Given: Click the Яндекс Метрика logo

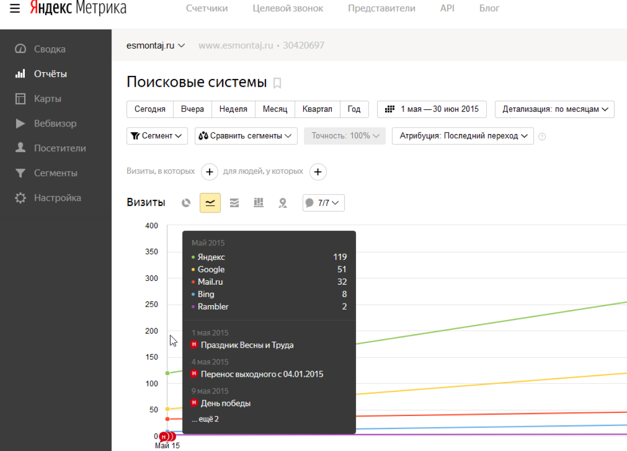Looking at the screenshot, I should point(79,8).
